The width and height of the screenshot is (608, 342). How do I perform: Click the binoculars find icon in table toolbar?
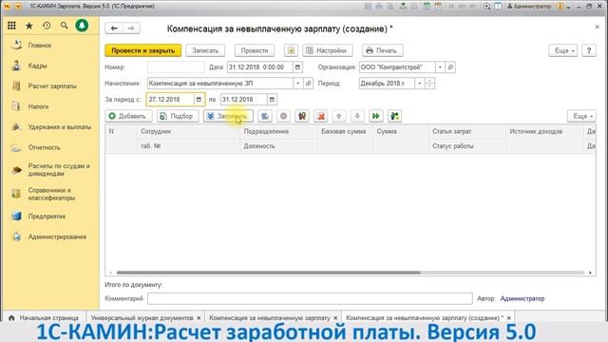tap(302, 116)
